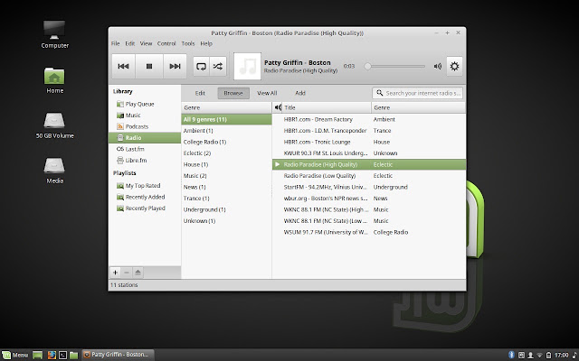Open the File menu
This screenshot has height=361, width=579.
[x=116, y=43]
